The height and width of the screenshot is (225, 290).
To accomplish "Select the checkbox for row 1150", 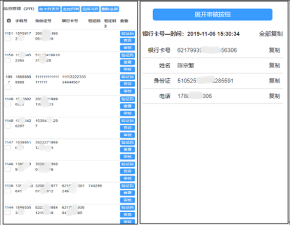I will (x=8, y=60).
